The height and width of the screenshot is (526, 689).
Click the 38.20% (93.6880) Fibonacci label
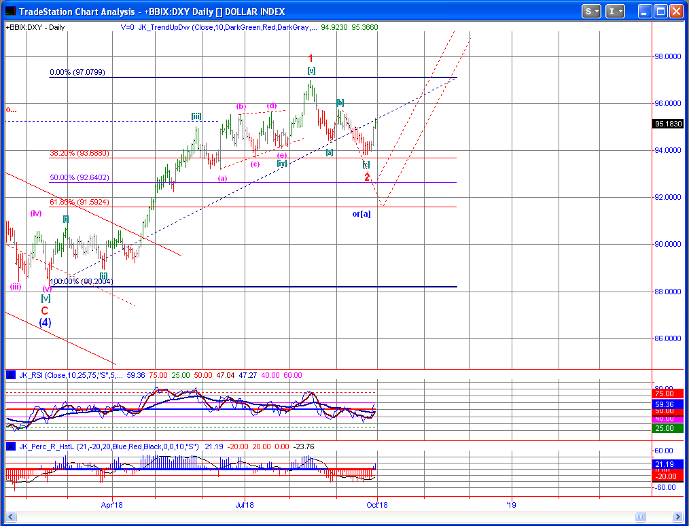point(79,154)
